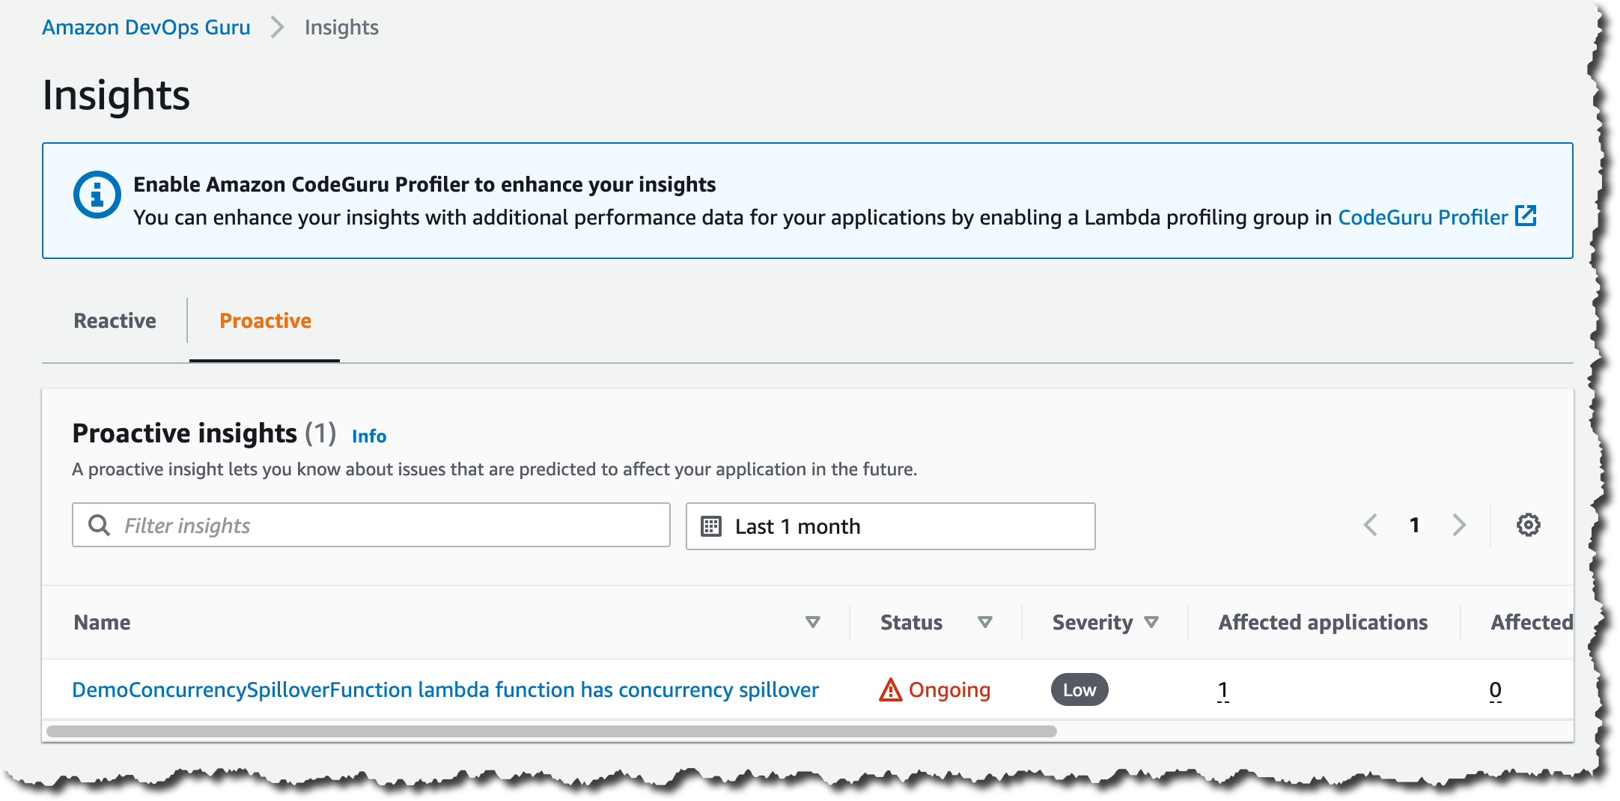1620x801 pixels.
Task: Go to next page with right arrow
Action: coord(1458,525)
